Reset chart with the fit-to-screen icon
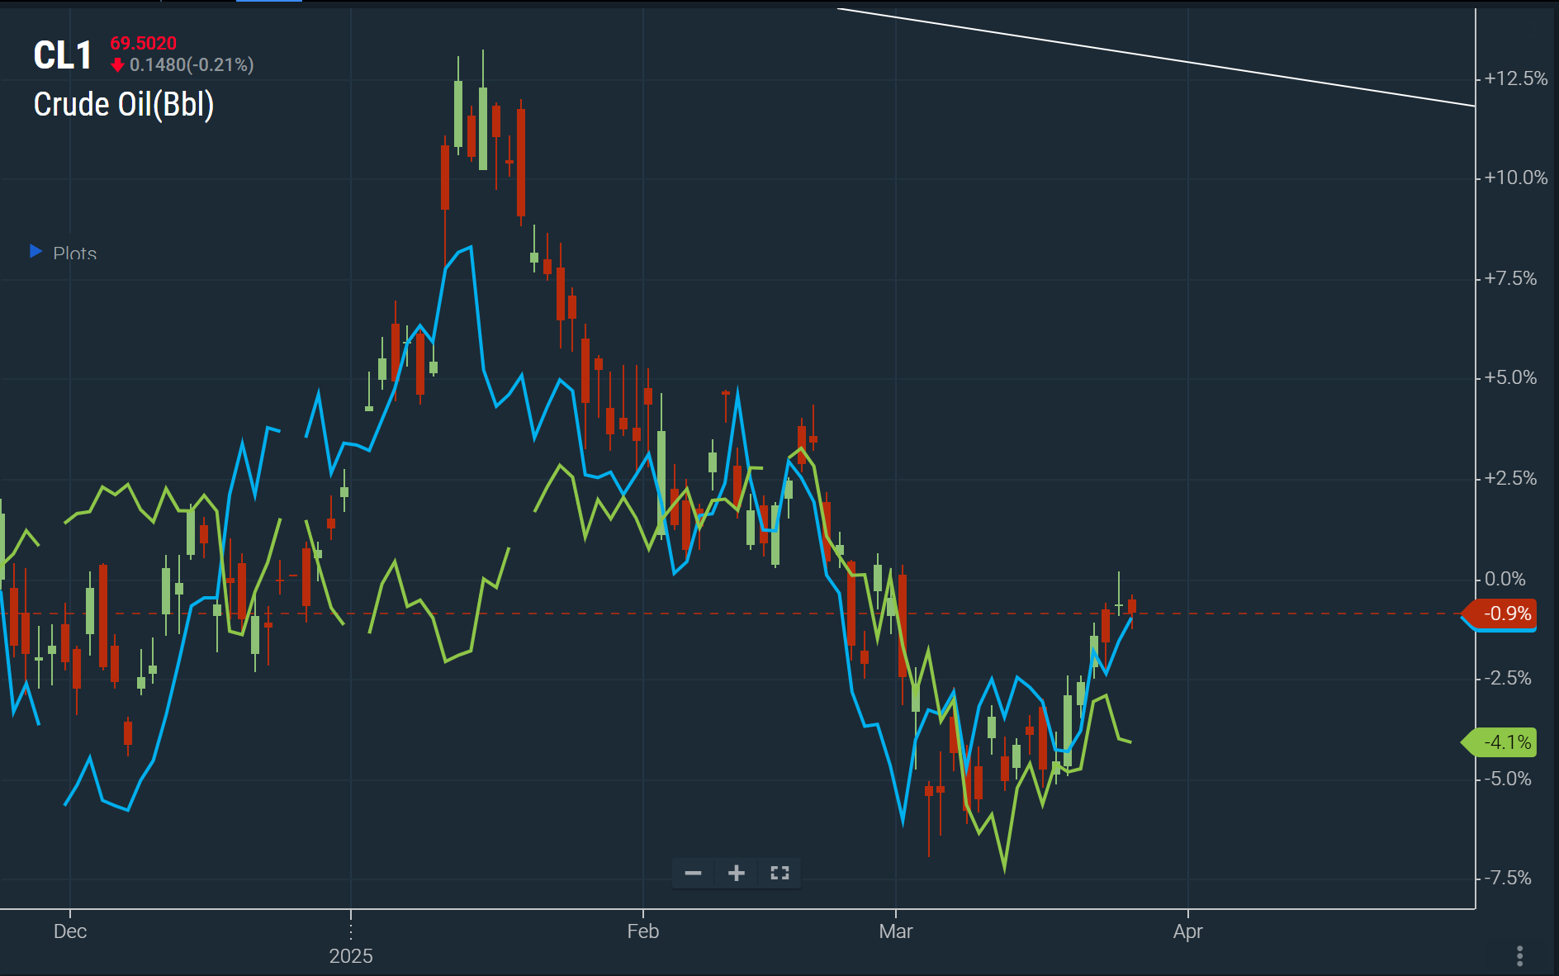The height and width of the screenshot is (976, 1559). pos(779,873)
